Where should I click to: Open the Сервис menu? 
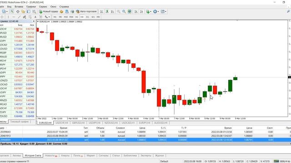(x=43, y=6)
